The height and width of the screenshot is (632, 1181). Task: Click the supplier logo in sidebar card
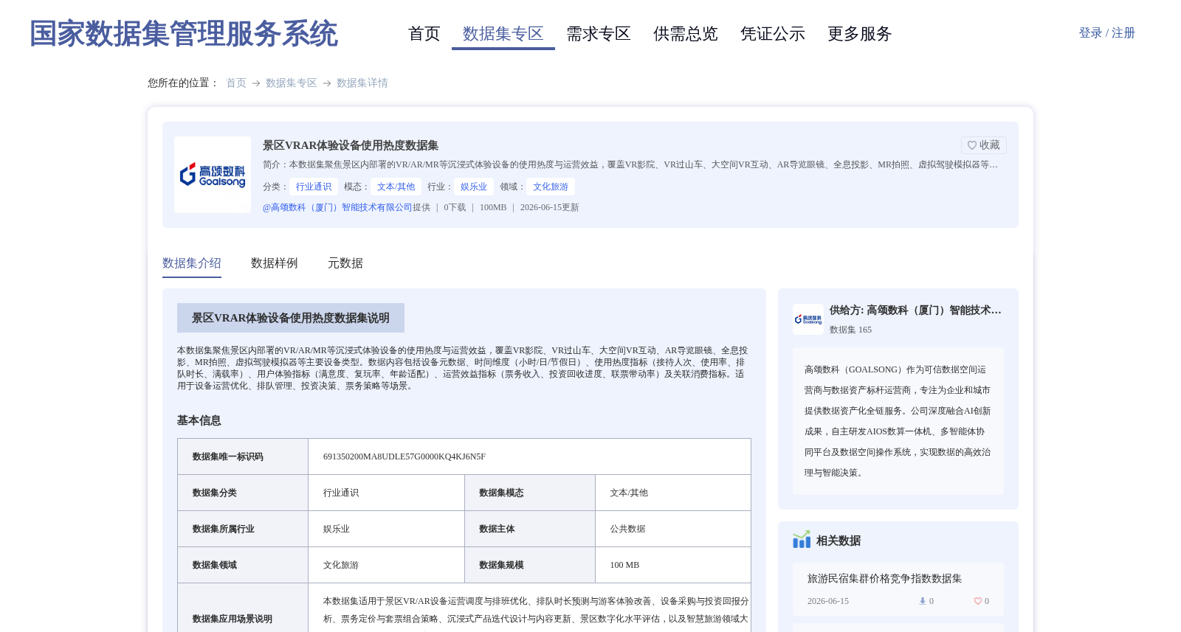tap(808, 319)
